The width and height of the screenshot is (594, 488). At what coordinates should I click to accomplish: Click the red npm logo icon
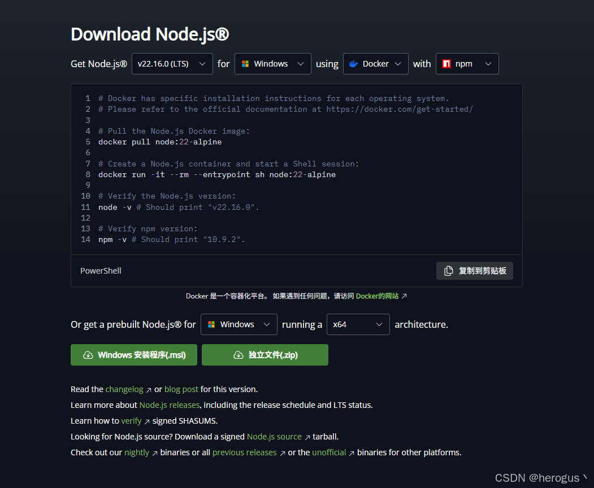tap(446, 64)
